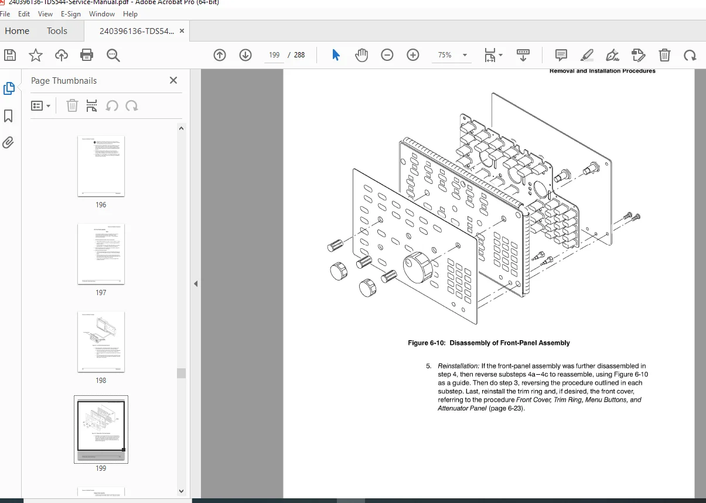Open the Window menu
This screenshot has height=503, width=706.
click(x=102, y=13)
